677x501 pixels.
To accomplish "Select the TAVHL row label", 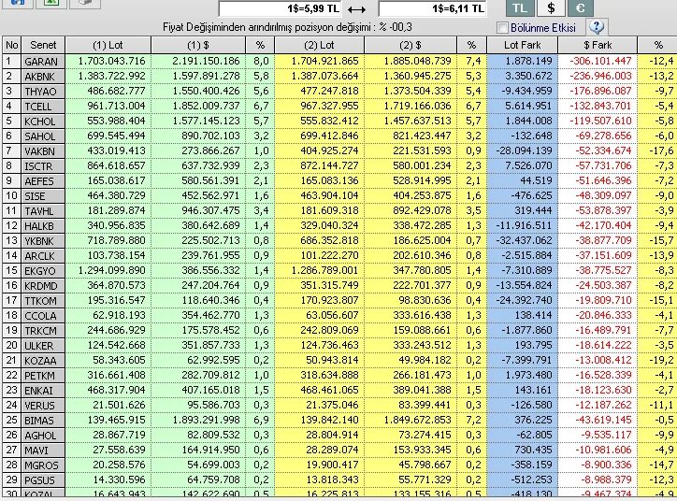I will [43, 211].
